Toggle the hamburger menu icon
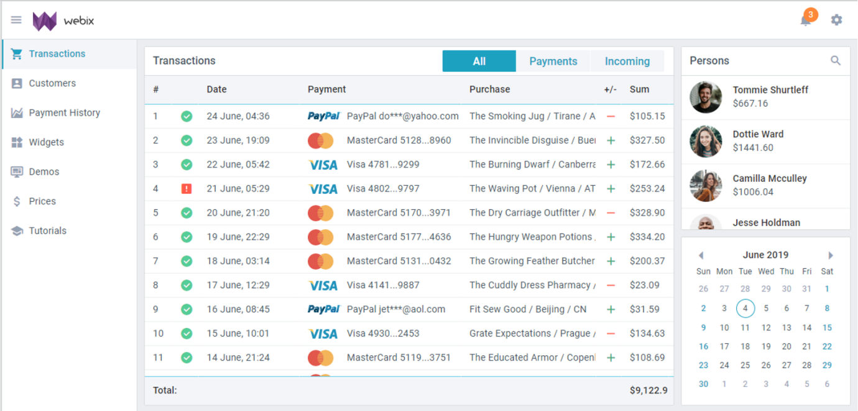This screenshot has width=858, height=411. (x=16, y=20)
